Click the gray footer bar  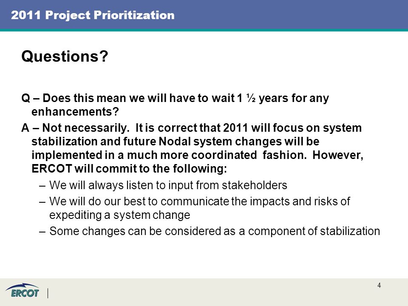pyautogui.click(x=204, y=292)
